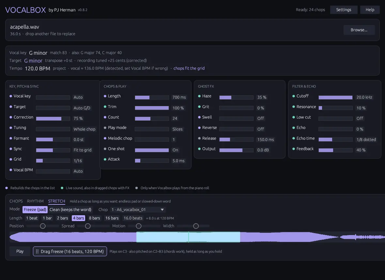Click the Output slider in Ghost FX

[236, 150]
